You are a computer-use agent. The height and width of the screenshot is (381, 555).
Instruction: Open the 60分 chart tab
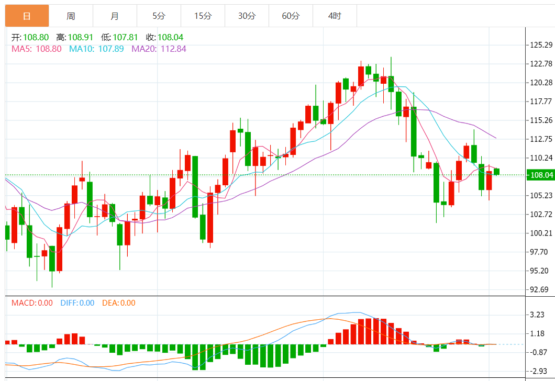click(291, 16)
